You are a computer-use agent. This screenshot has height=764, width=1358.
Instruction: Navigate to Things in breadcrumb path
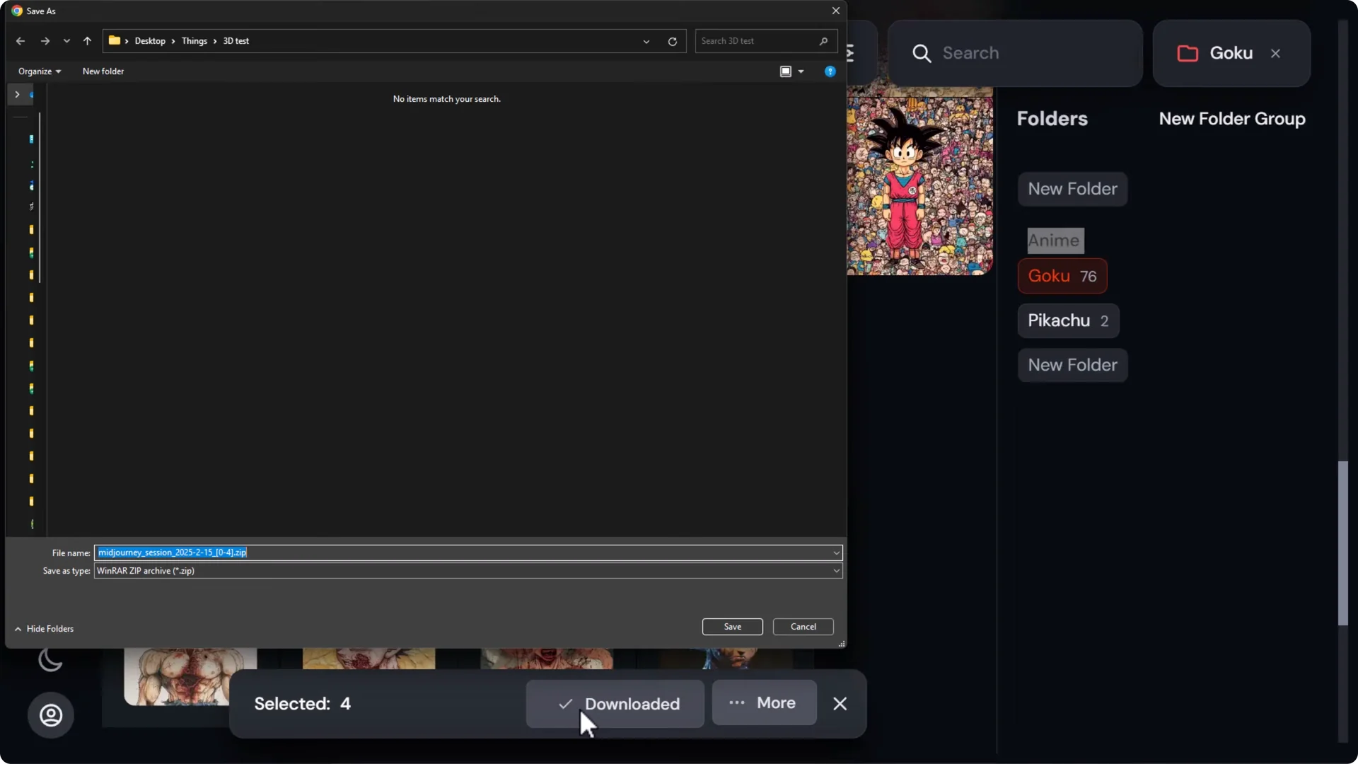pos(194,41)
